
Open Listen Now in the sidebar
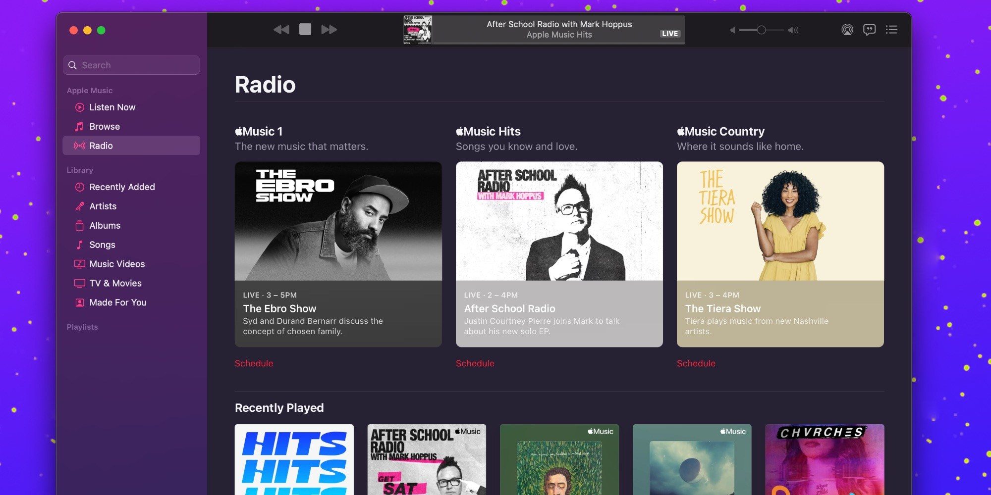coord(112,107)
